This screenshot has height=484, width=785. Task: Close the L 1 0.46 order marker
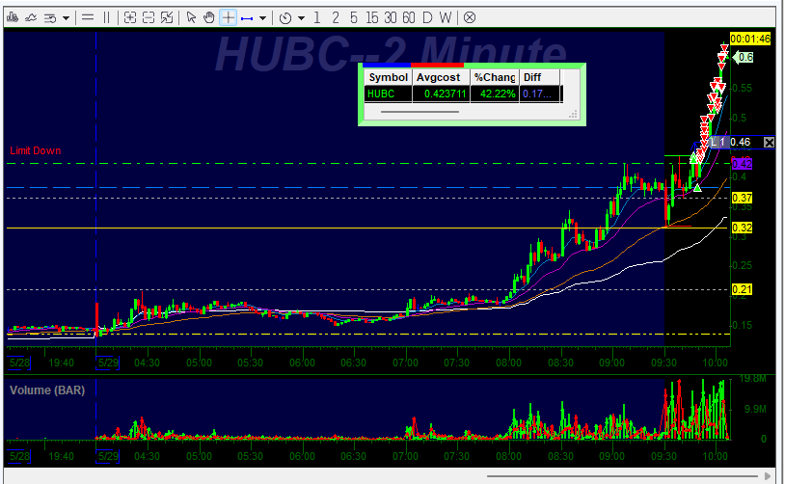point(769,143)
